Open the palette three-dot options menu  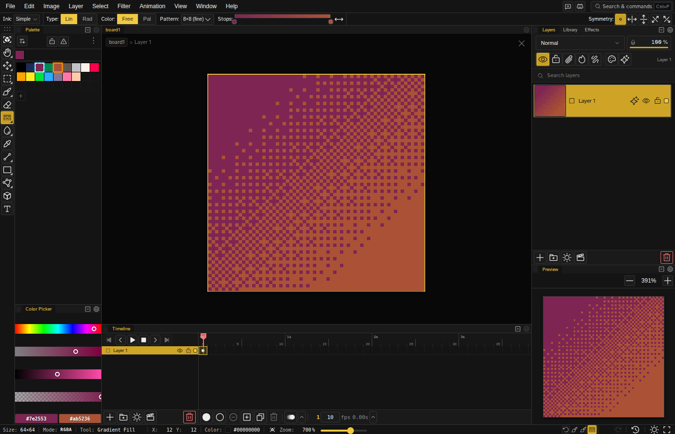[94, 41]
